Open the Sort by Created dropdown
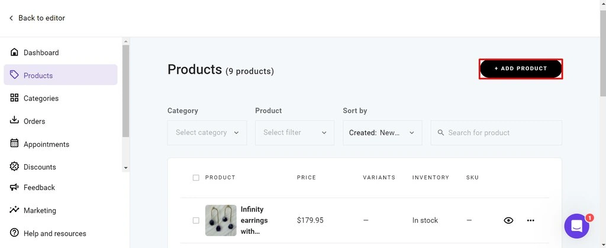The height and width of the screenshot is (248, 606). tap(382, 133)
